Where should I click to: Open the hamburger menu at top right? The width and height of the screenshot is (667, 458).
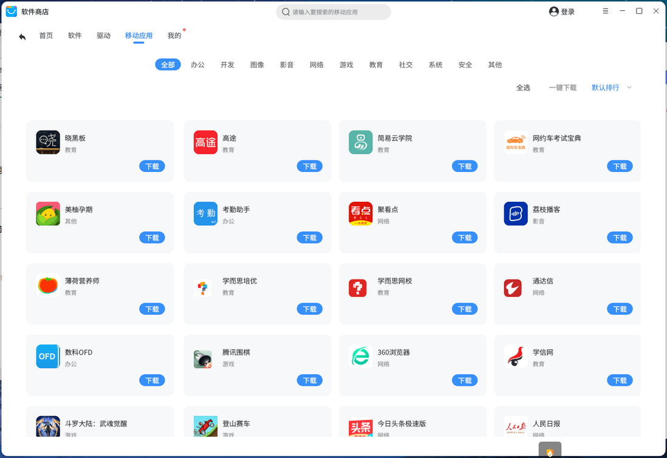[605, 10]
